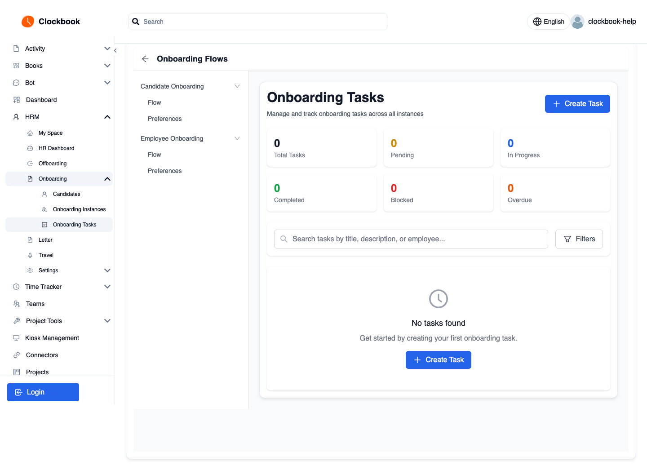Expand the Activity menu chevron

click(107, 49)
